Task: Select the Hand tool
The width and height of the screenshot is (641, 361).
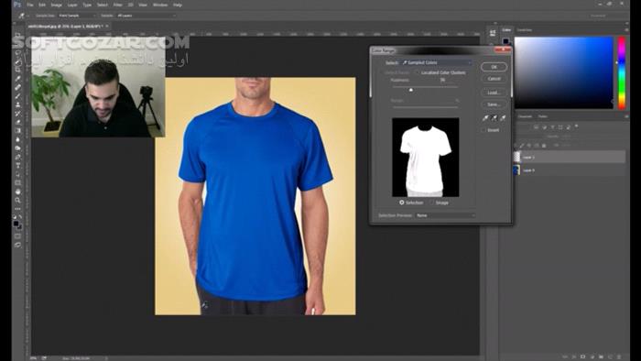Action: click(x=17, y=191)
